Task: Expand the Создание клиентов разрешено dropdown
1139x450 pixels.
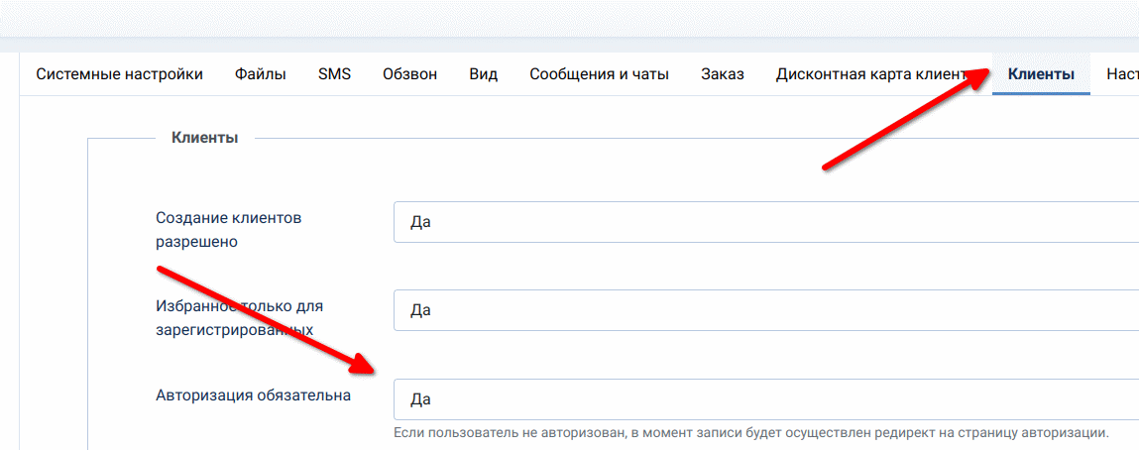Action: (765, 222)
